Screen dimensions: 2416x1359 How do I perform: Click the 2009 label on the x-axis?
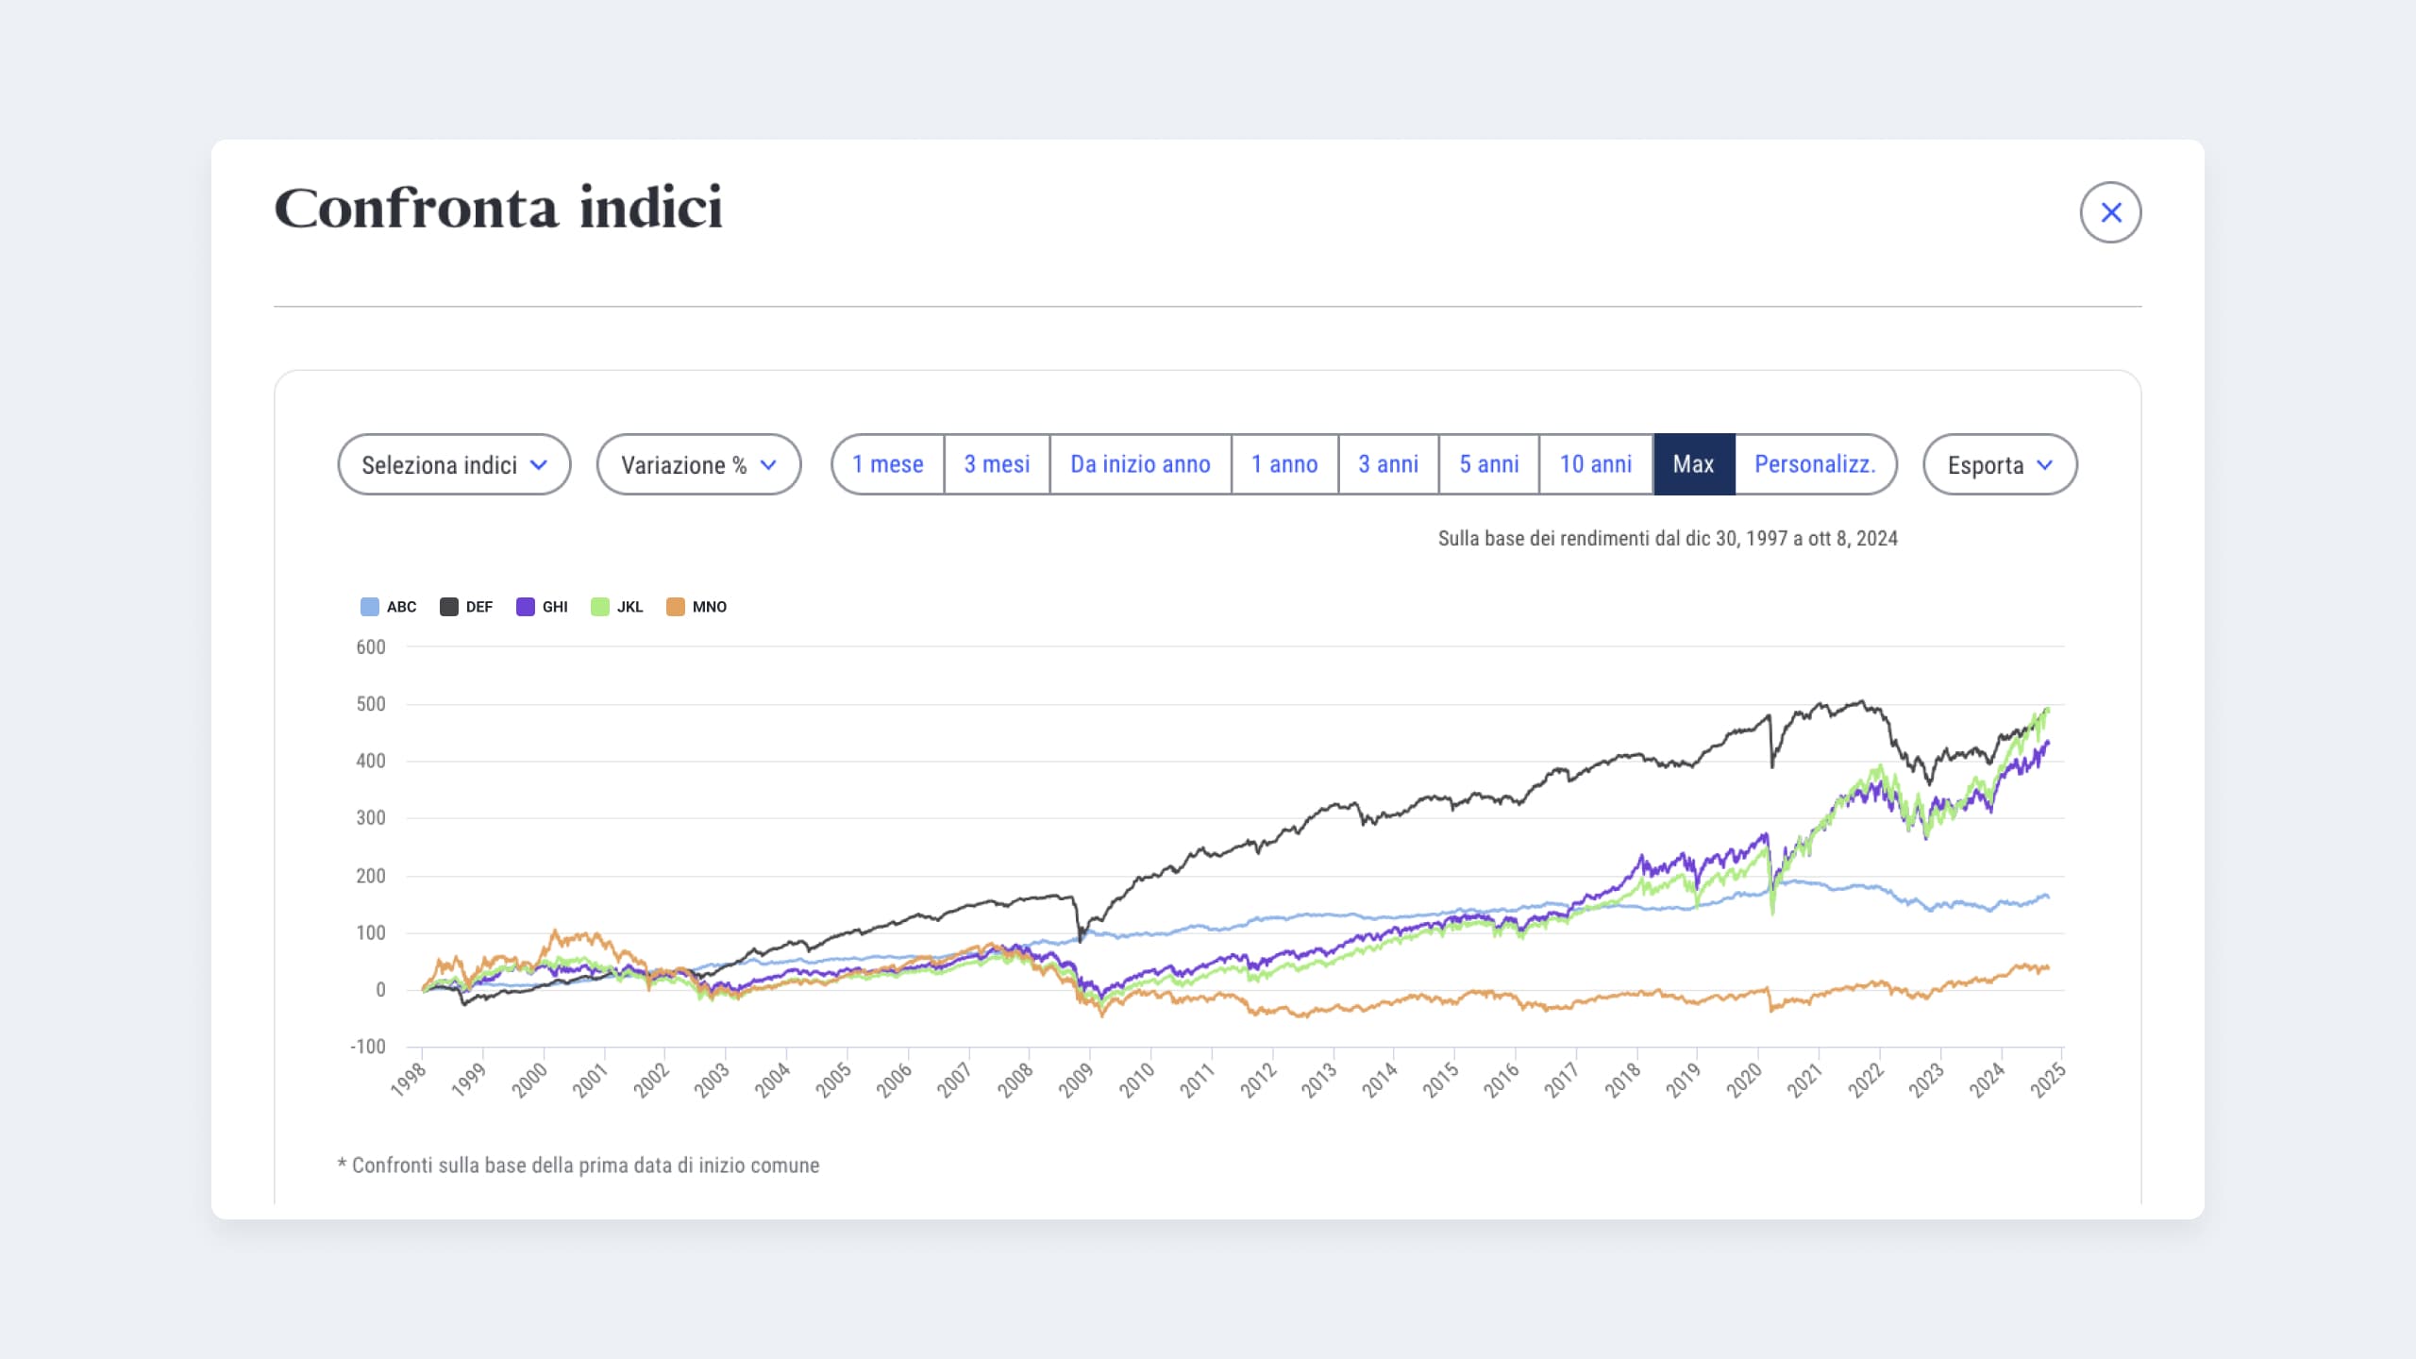click(x=1076, y=1080)
